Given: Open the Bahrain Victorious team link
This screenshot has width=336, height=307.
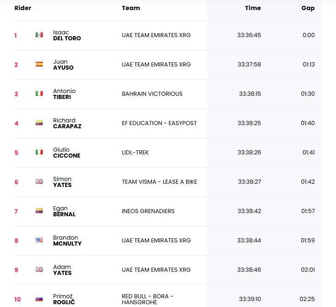Looking at the screenshot, I should point(152,94).
